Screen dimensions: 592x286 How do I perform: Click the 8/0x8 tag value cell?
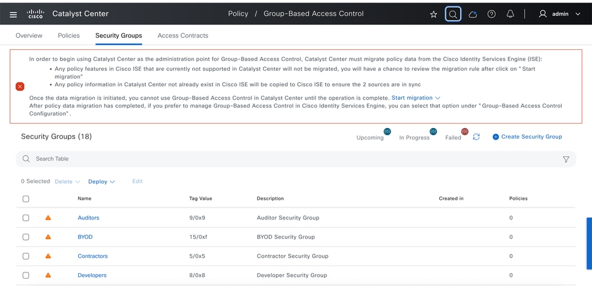click(x=197, y=276)
